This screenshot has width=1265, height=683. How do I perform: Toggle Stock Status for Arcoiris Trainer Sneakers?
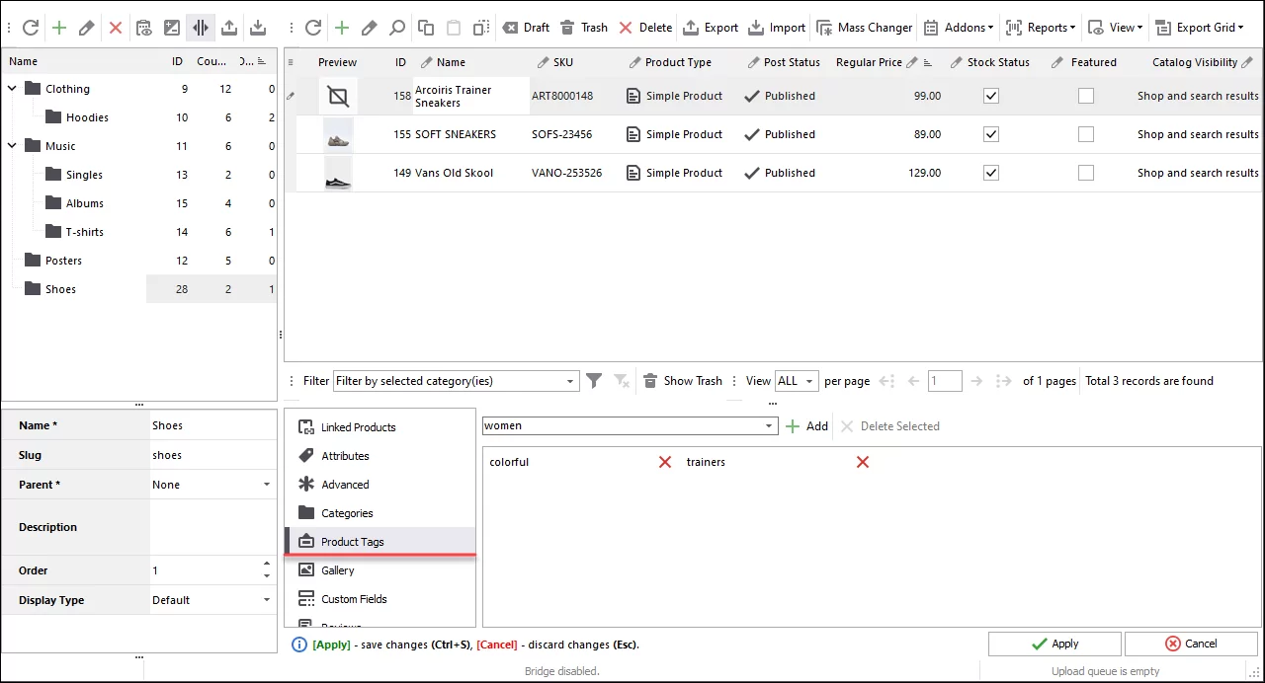(990, 95)
